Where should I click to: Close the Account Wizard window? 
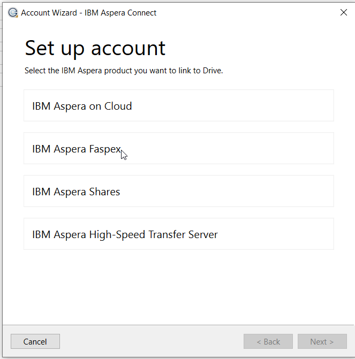(x=344, y=12)
